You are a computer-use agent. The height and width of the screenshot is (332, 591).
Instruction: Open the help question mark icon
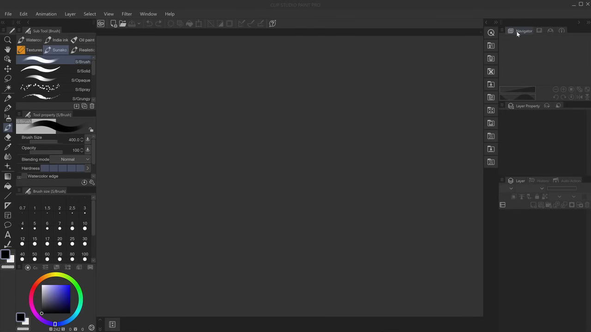tap(272, 24)
